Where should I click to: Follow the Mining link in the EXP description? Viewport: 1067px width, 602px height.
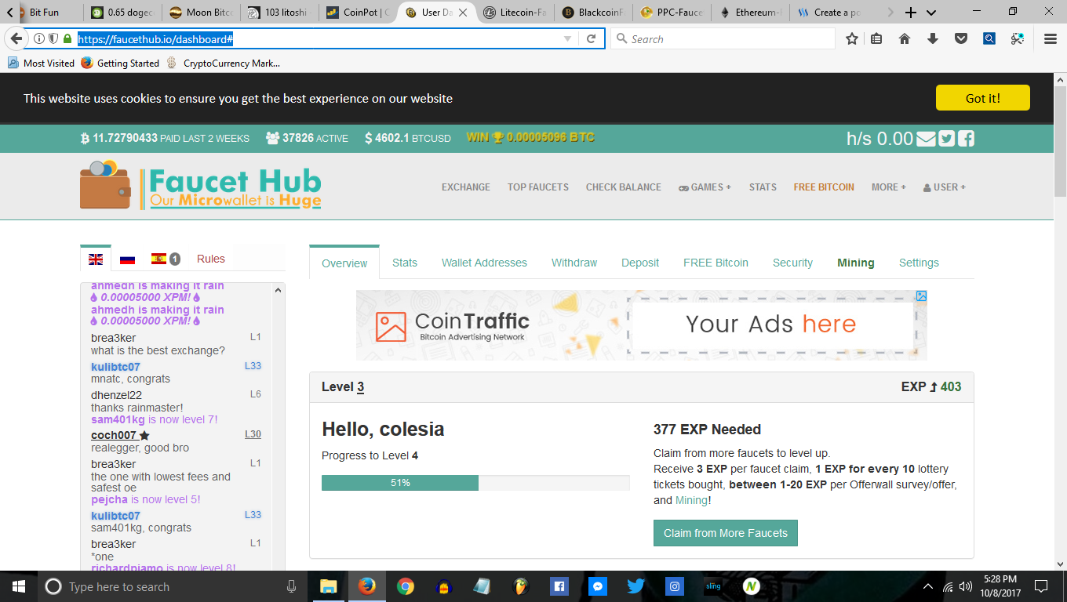tap(691, 500)
